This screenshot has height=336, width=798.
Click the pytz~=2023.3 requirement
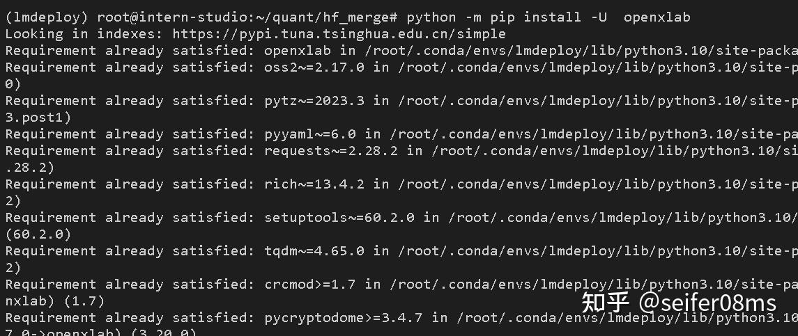pos(314,100)
